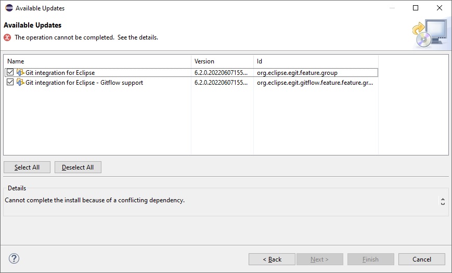Click the conflicting dependency details text
This screenshot has height=273, width=452.
tap(95, 200)
